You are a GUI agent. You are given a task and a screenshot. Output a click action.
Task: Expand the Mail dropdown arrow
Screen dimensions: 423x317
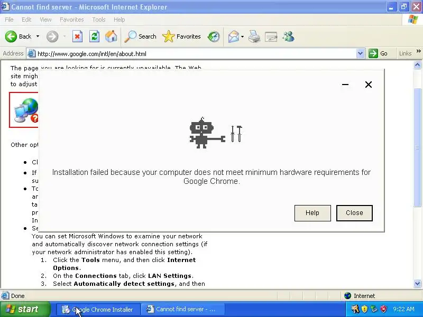coord(242,36)
